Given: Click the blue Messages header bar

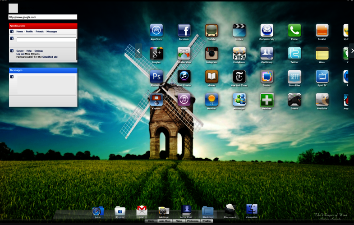Looking at the screenshot, I should point(43,70).
